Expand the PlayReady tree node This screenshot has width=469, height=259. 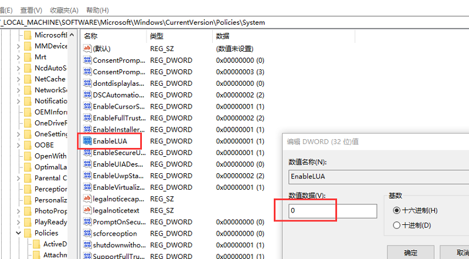tap(18, 222)
